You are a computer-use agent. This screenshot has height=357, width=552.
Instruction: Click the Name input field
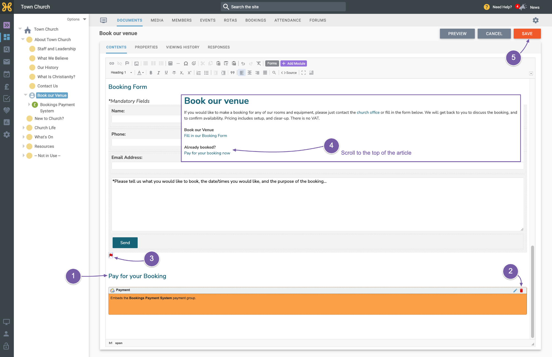tap(146, 119)
